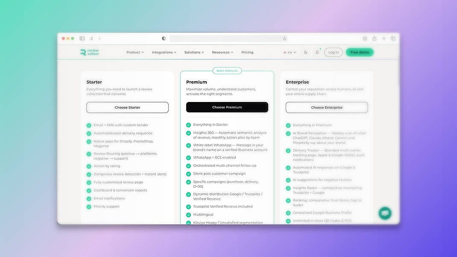The height and width of the screenshot is (257, 457).
Task: Click checkmark beside Everything in Starter
Action: pos(189,125)
